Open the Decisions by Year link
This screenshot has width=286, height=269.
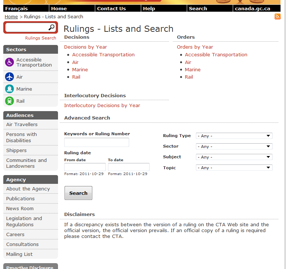85,47
